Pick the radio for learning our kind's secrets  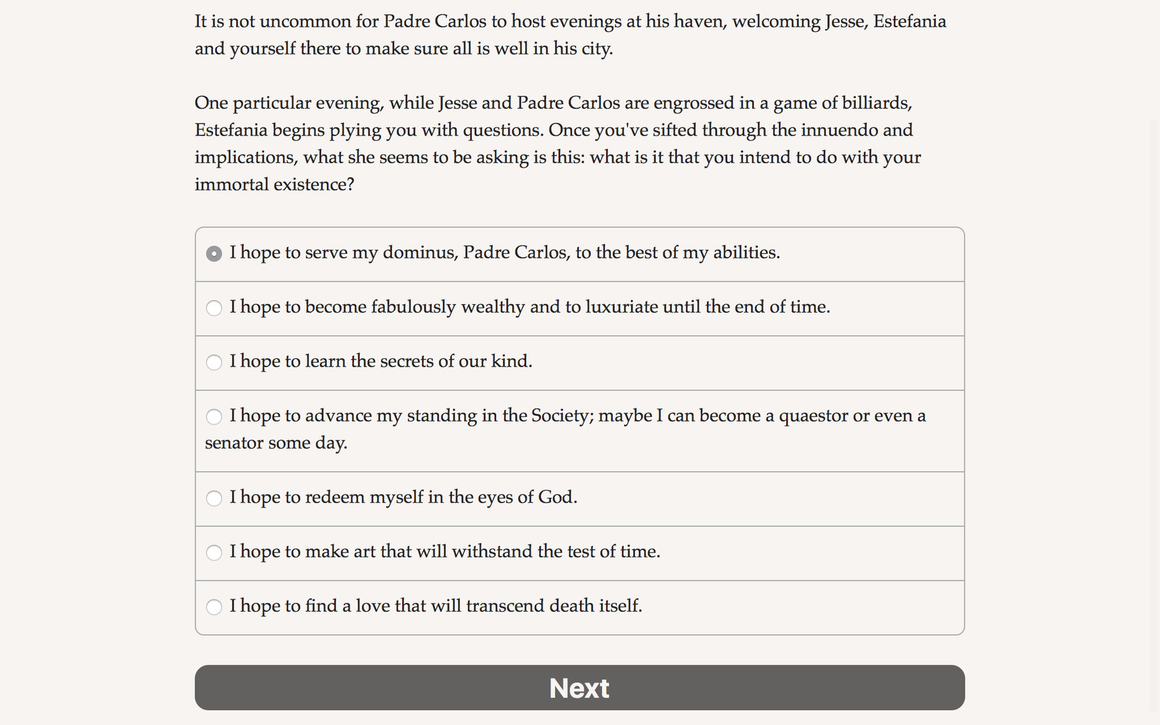(214, 362)
